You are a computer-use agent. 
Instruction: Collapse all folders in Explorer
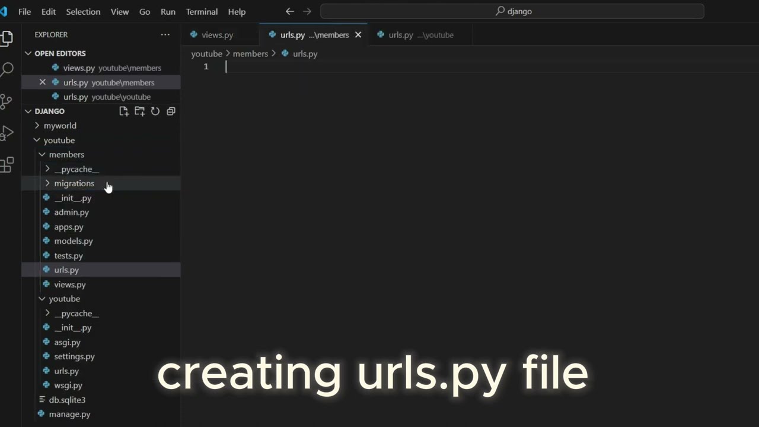click(171, 111)
